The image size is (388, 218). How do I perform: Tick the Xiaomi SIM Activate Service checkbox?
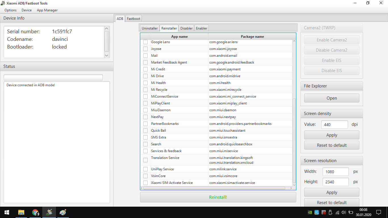(x=145, y=183)
